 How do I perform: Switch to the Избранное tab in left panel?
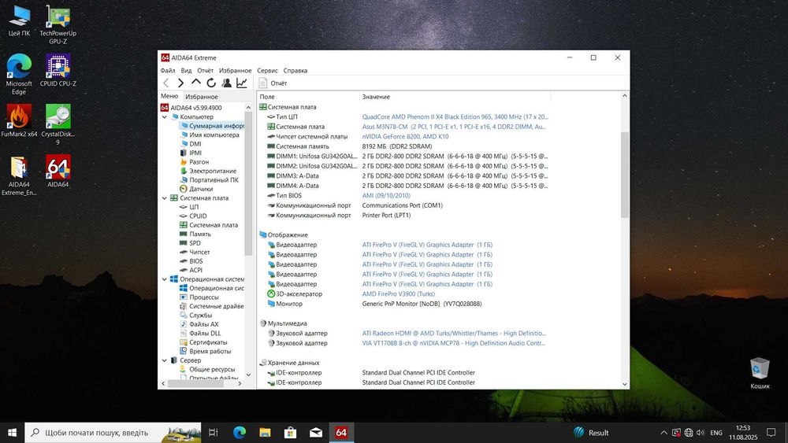coord(202,97)
